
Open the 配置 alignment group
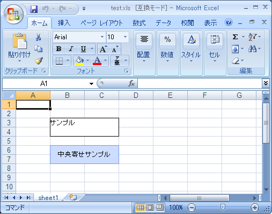point(144,53)
